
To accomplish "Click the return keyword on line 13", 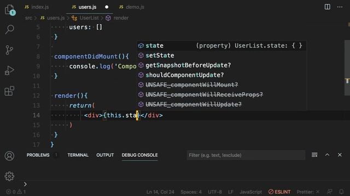I will point(80,105).
